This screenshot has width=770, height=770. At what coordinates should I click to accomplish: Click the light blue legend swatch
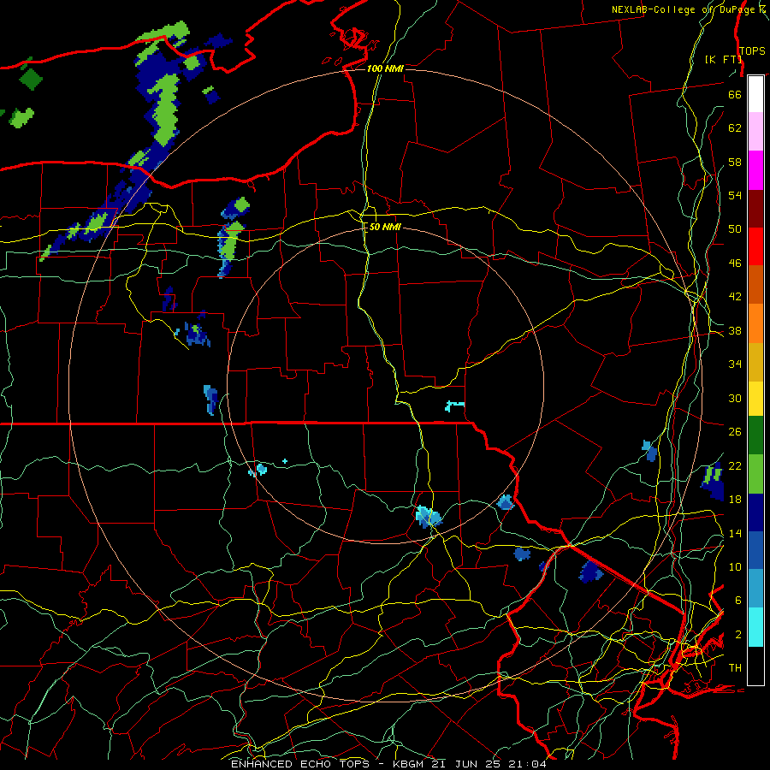[755, 589]
